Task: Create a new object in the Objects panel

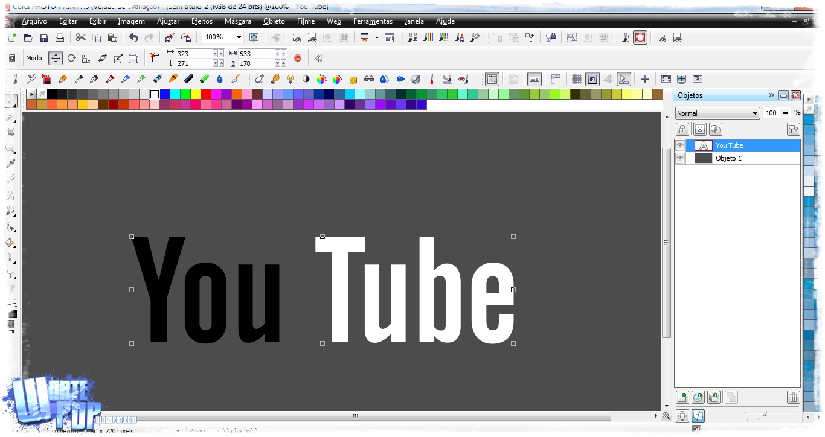Action: click(x=682, y=397)
